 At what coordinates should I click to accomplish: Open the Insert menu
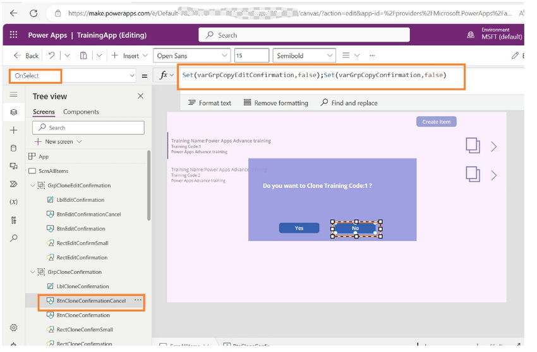point(130,56)
